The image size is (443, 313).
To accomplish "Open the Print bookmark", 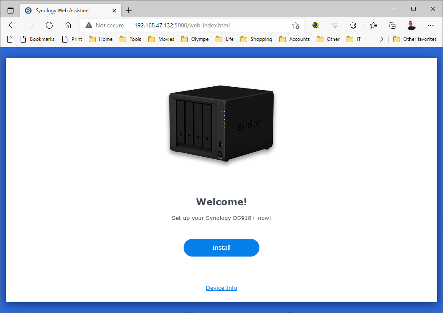I will click(x=72, y=39).
